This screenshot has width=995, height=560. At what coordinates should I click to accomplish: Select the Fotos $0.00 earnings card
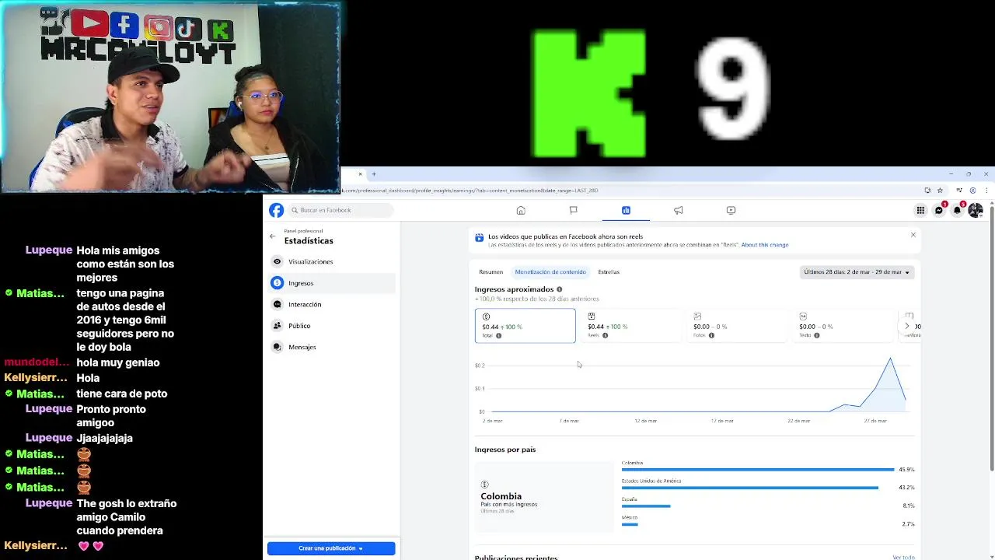click(737, 326)
